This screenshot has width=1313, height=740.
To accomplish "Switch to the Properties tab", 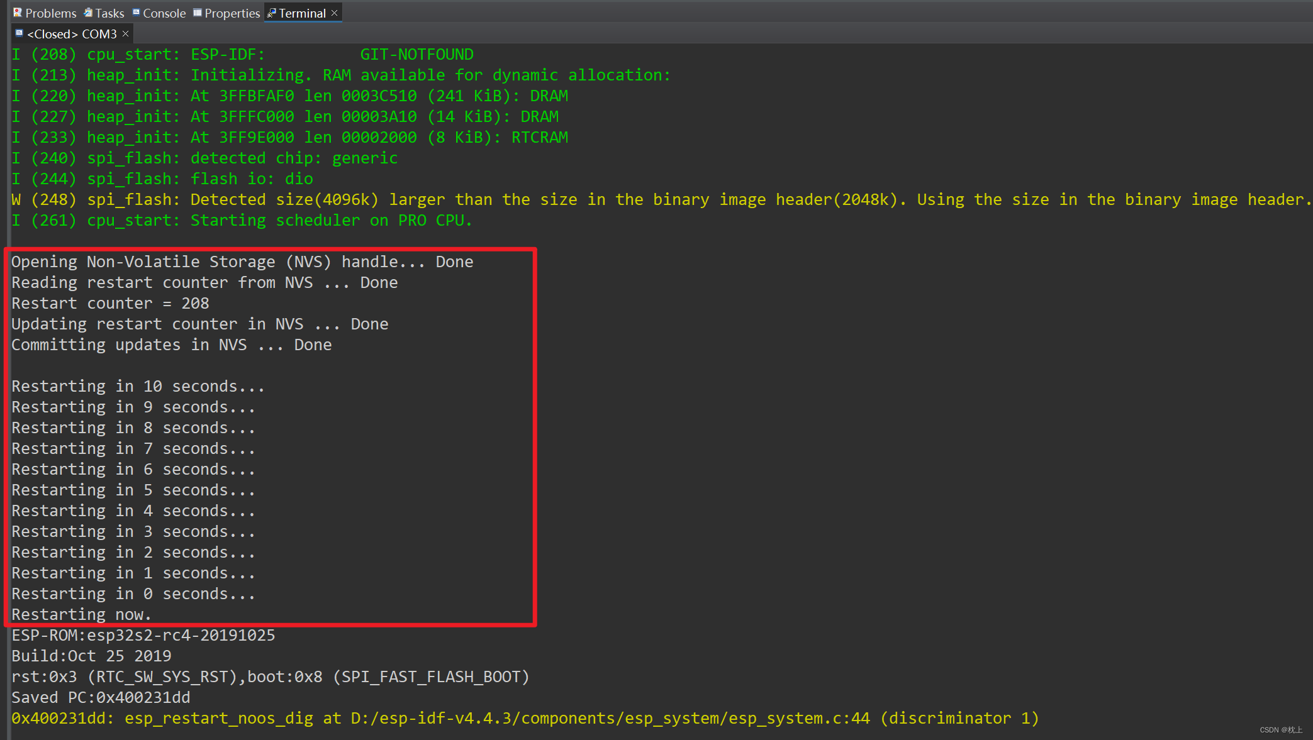I will [x=232, y=13].
